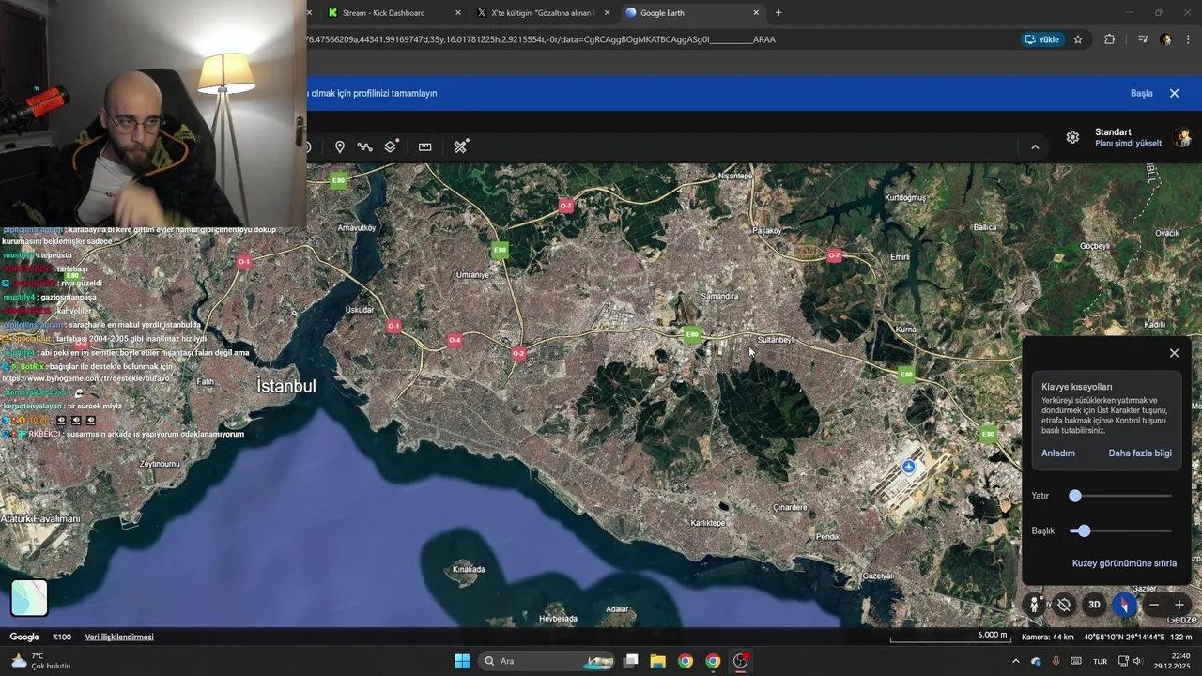This screenshot has height=676, width=1202.
Task: Click the browser address bar URL
Action: 540,39
